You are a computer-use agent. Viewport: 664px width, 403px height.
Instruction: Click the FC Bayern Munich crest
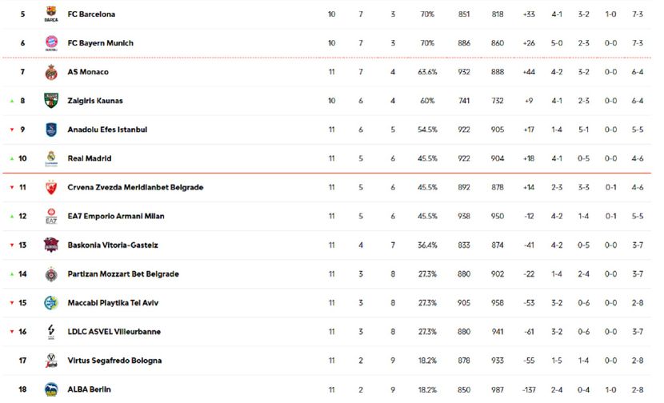coord(51,43)
